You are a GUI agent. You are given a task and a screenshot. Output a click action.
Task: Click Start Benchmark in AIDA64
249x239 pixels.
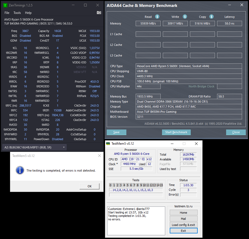click(x=176, y=132)
